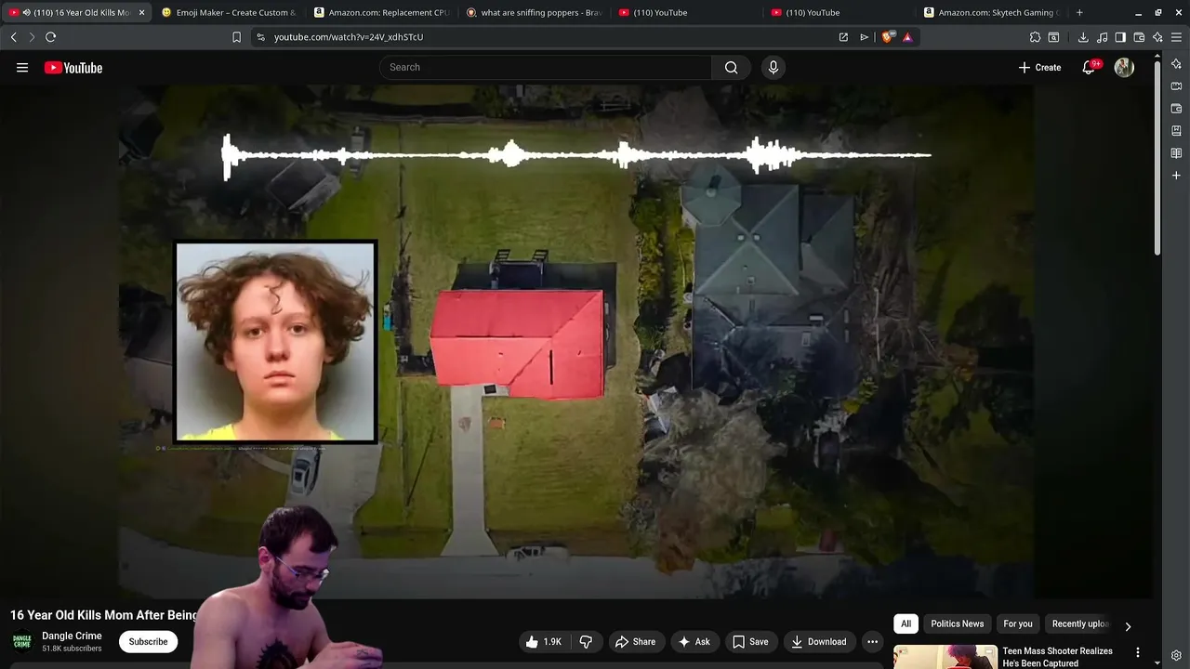Click the play-arrow icon in the address bar
Viewport: 1190px width, 669px height.
[x=864, y=37]
